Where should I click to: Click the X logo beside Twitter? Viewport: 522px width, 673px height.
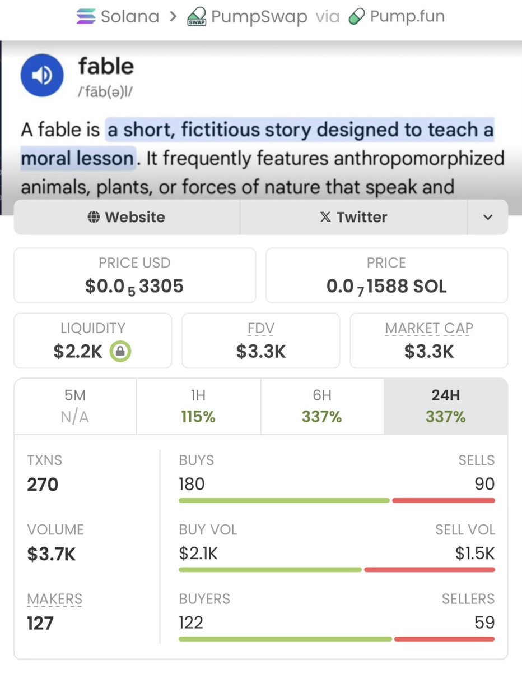click(x=325, y=217)
